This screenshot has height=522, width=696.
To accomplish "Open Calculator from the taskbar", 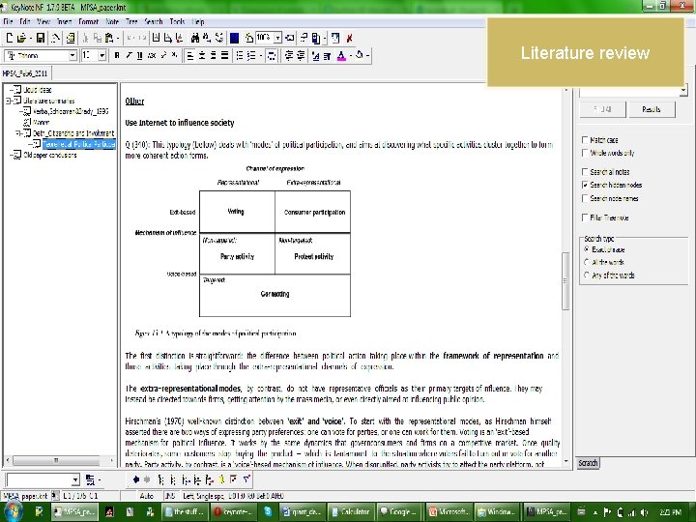I will (x=351, y=511).
